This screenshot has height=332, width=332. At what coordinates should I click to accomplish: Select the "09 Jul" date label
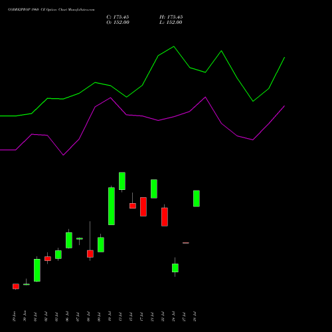(99, 317)
